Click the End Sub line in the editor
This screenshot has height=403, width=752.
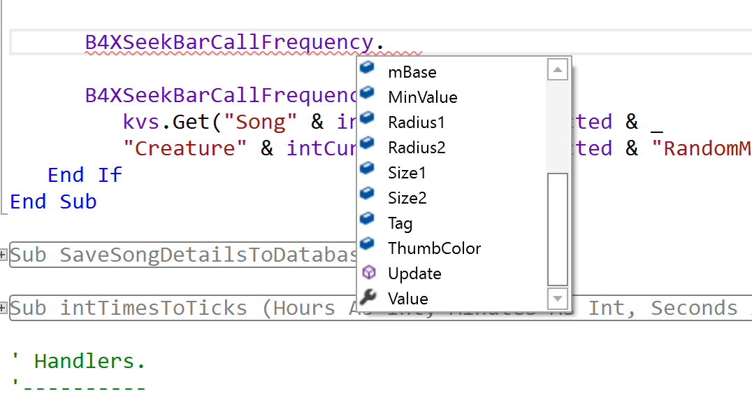[53, 201]
